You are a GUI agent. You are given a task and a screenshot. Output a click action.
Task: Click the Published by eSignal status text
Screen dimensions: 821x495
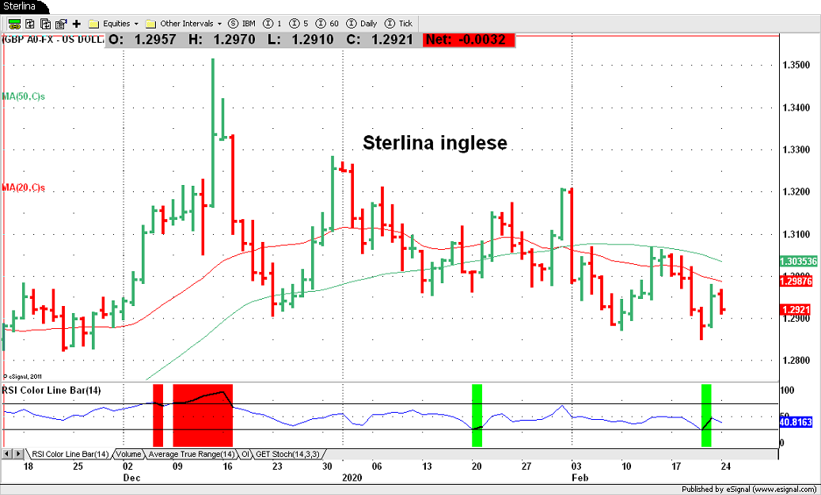[x=751, y=489]
